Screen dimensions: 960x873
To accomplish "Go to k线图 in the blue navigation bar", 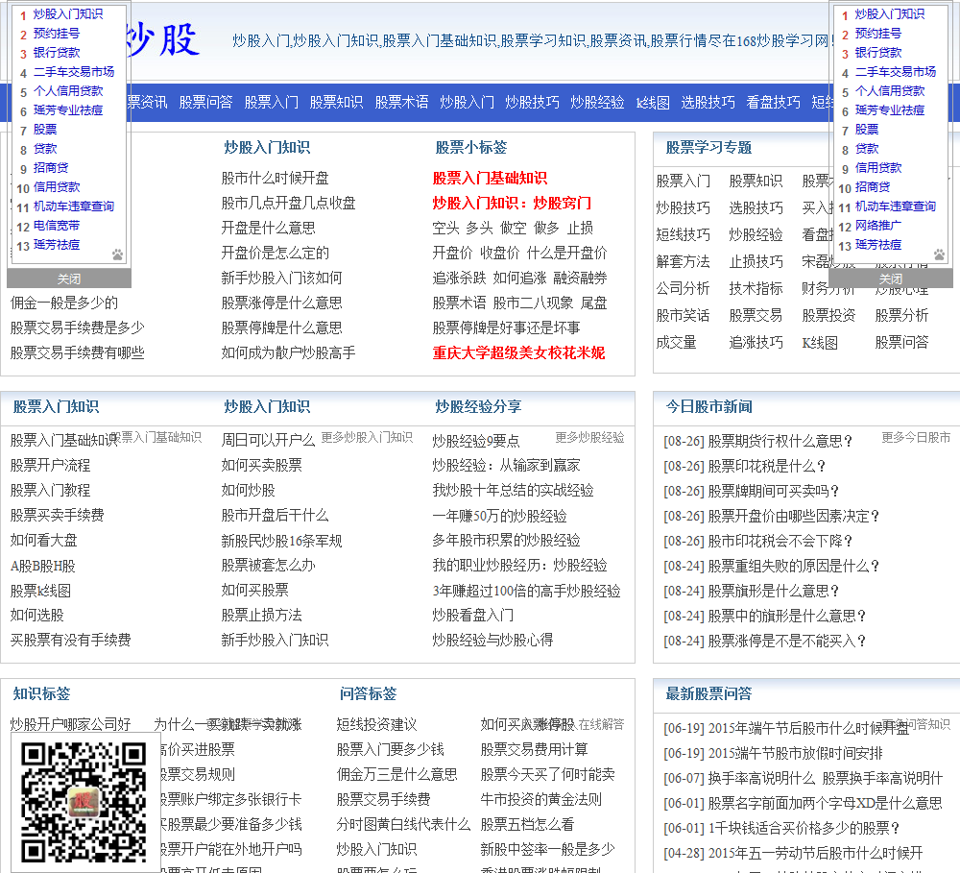I will (x=653, y=103).
